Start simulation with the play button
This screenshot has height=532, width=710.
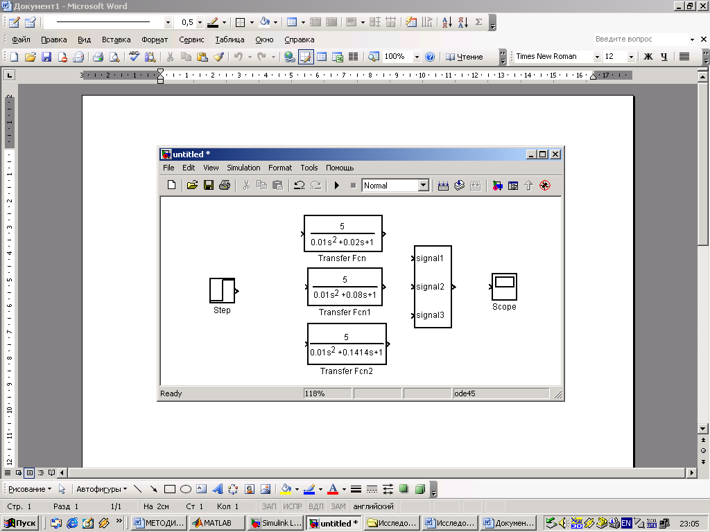pos(337,186)
